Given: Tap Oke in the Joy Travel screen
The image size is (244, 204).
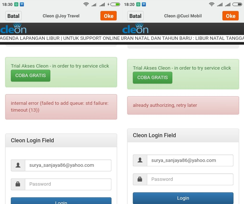Looking at the screenshot, I should coord(109,16).
